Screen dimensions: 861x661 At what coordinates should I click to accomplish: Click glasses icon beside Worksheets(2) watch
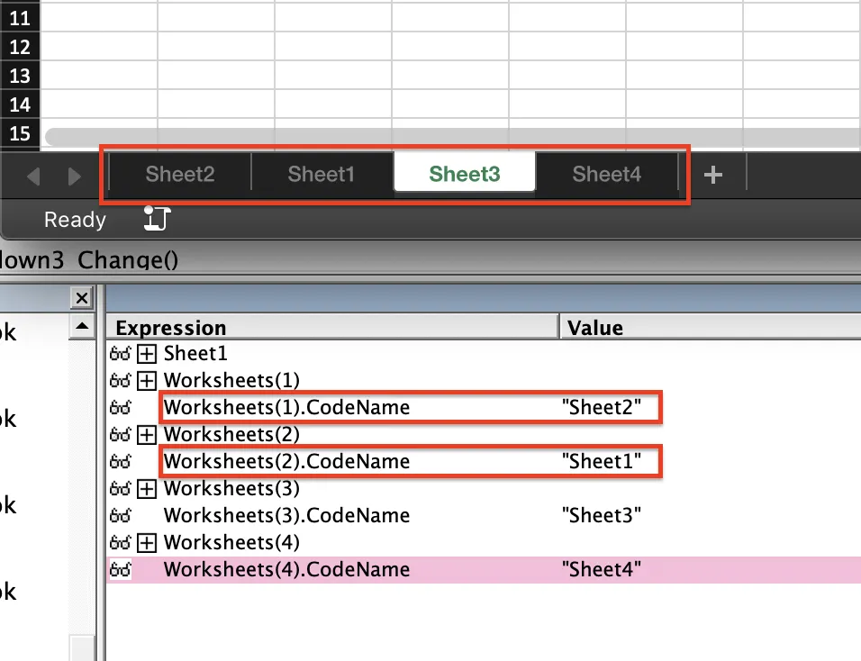point(121,434)
